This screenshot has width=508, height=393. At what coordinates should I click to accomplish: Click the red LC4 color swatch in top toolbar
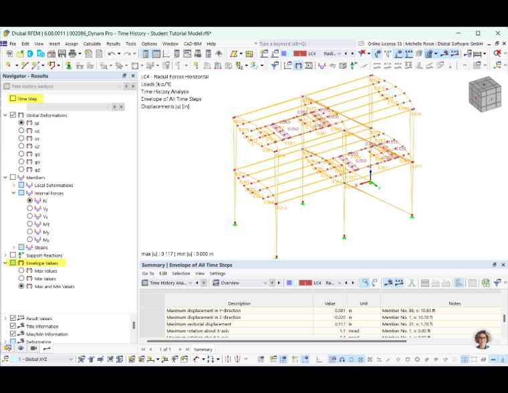(299, 53)
